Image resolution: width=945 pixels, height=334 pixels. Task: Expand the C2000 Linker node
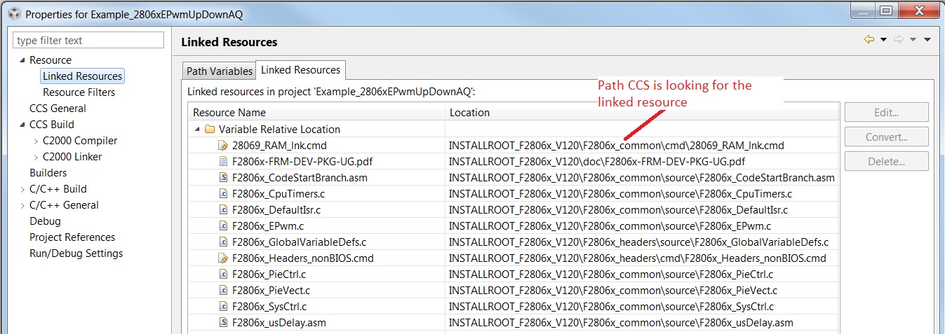(36, 157)
